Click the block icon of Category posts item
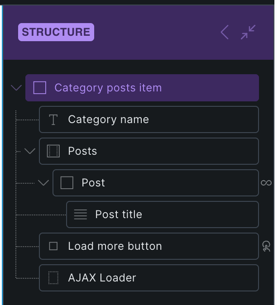 pos(40,88)
